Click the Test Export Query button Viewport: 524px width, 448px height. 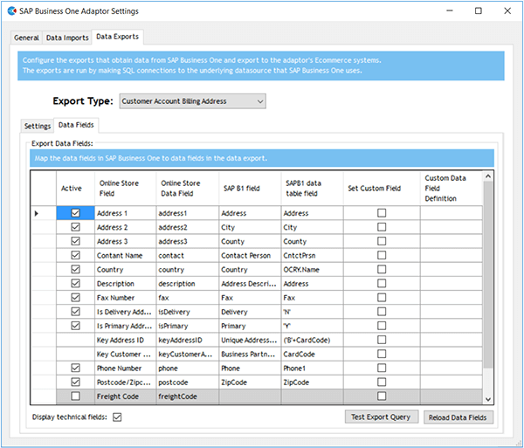point(382,417)
